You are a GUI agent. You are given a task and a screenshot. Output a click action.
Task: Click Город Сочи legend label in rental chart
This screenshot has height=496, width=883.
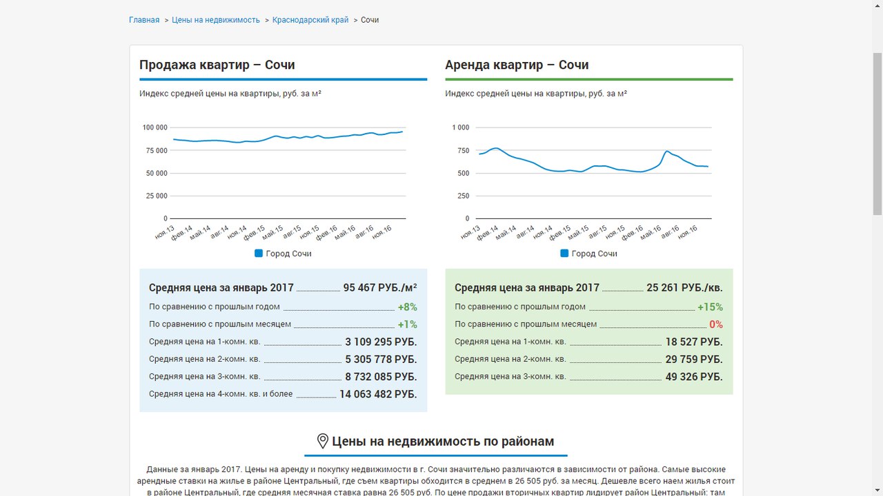[x=595, y=254]
